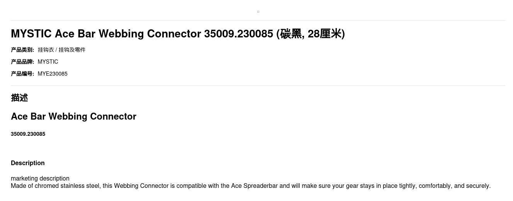Viewport: 513px width, 201px height.
Task: Click the product number MYE230085
Action: pos(53,74)
